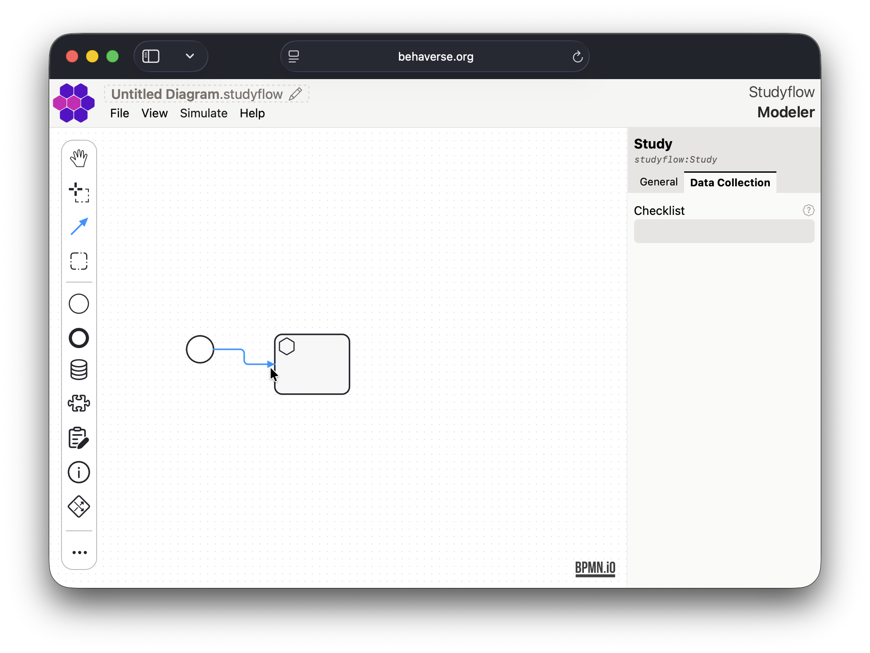Screen dimensions: 870x653
Task: Create an end event thick circle
Action: (79, 338)
